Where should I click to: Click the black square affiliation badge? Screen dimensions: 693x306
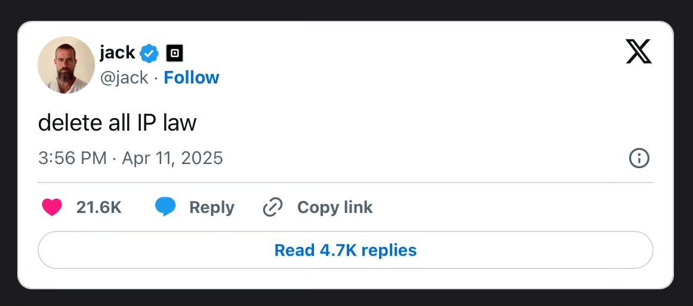click(174, 54)
